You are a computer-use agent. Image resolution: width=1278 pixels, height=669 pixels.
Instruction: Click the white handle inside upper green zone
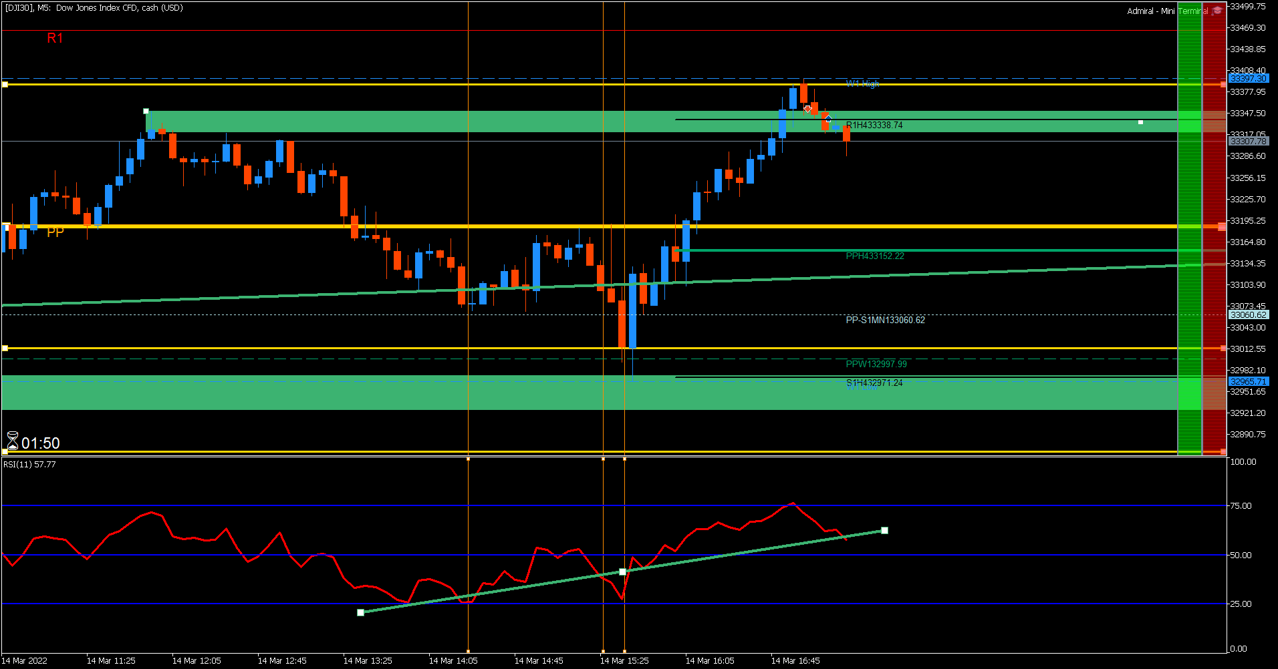tap(1140, 122)
